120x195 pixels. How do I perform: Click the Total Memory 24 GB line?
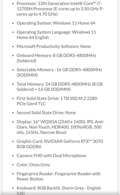(59, 87)
